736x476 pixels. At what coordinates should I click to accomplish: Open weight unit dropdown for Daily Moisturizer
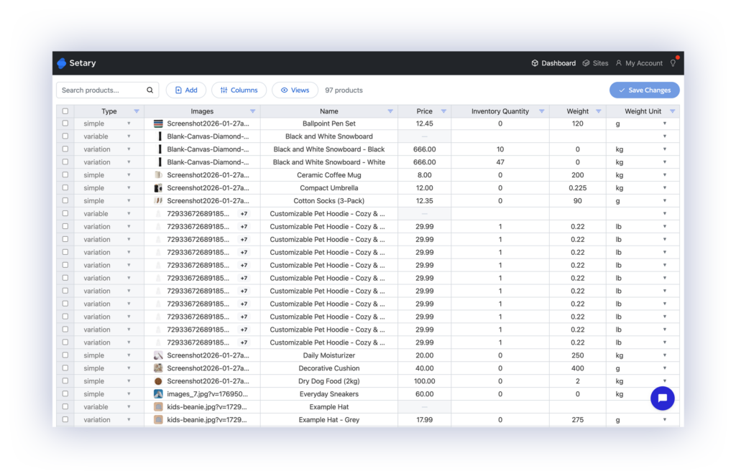coord(665,355)
